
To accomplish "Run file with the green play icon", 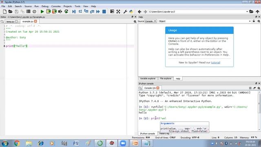I will click(42, 11).
